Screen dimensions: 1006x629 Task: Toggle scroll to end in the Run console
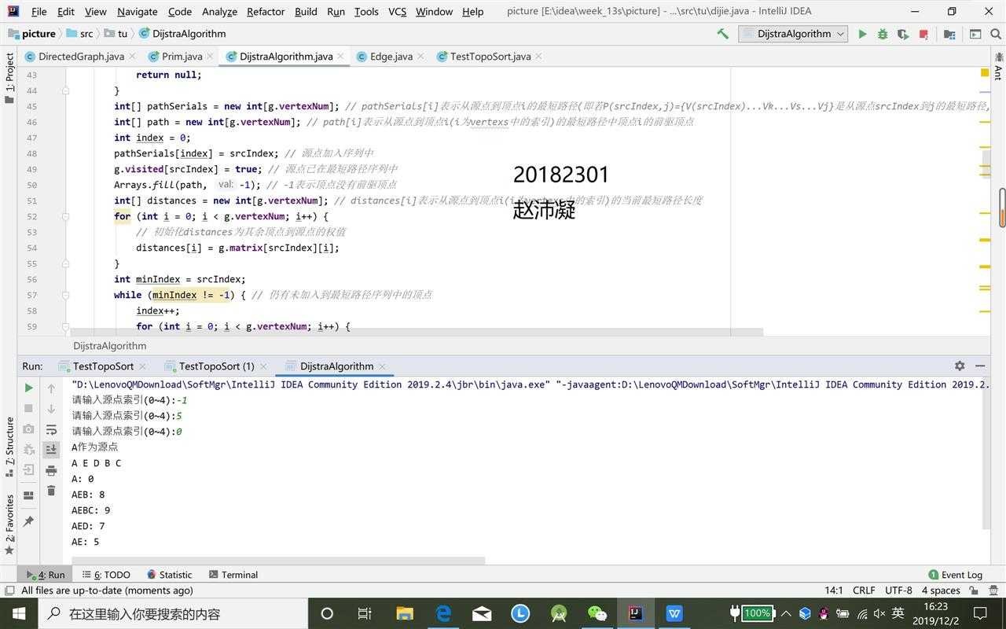pos(51,450)
